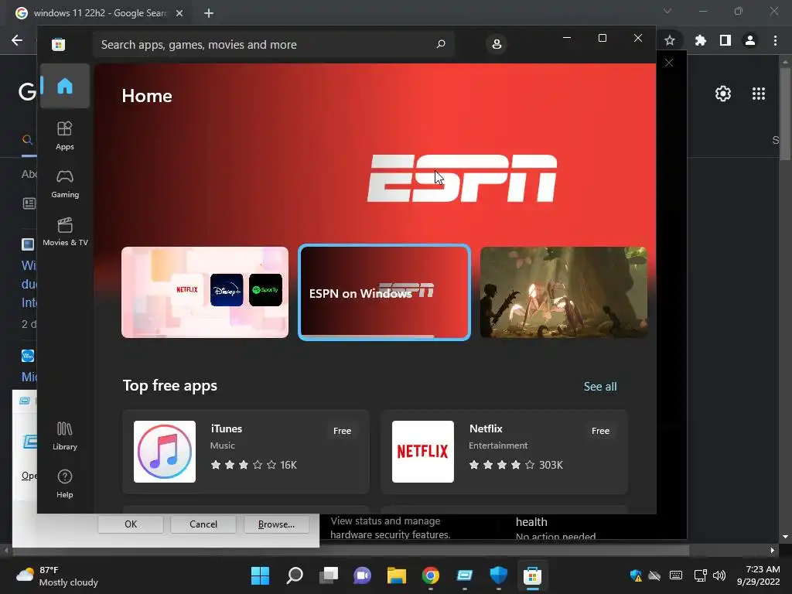This screenshot has height=594, width=792.
Task: Open Help in Store sidebar
Action: (x=65, y=484)
